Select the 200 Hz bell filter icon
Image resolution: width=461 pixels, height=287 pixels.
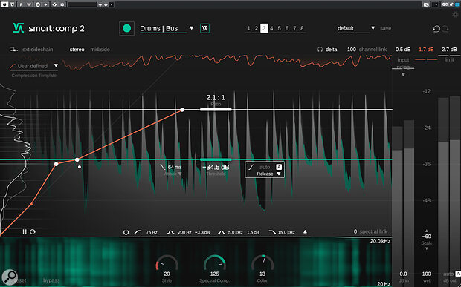(x=170, y=232)
